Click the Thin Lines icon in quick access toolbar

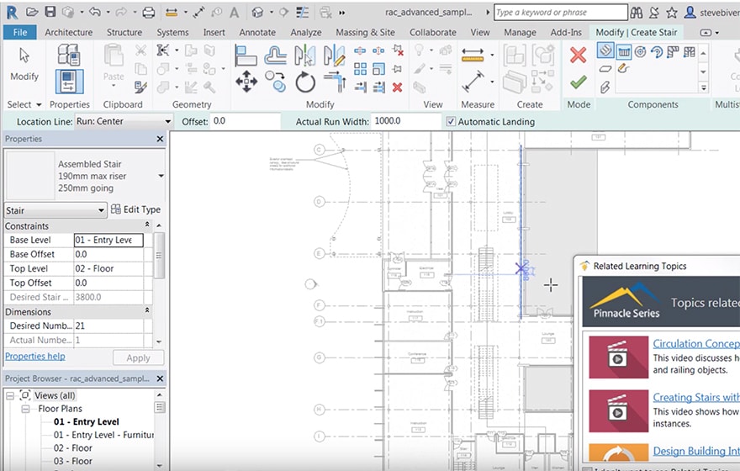click(x=302, y=13)
